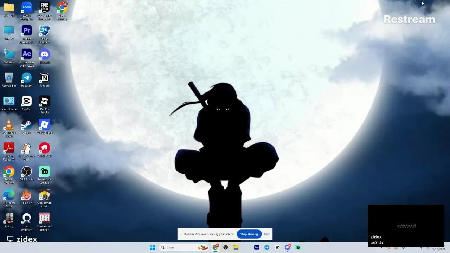This screenshot has height=253, width=450.
Task: Open Discord from the taskbar
Action: (x=288, y=247)
